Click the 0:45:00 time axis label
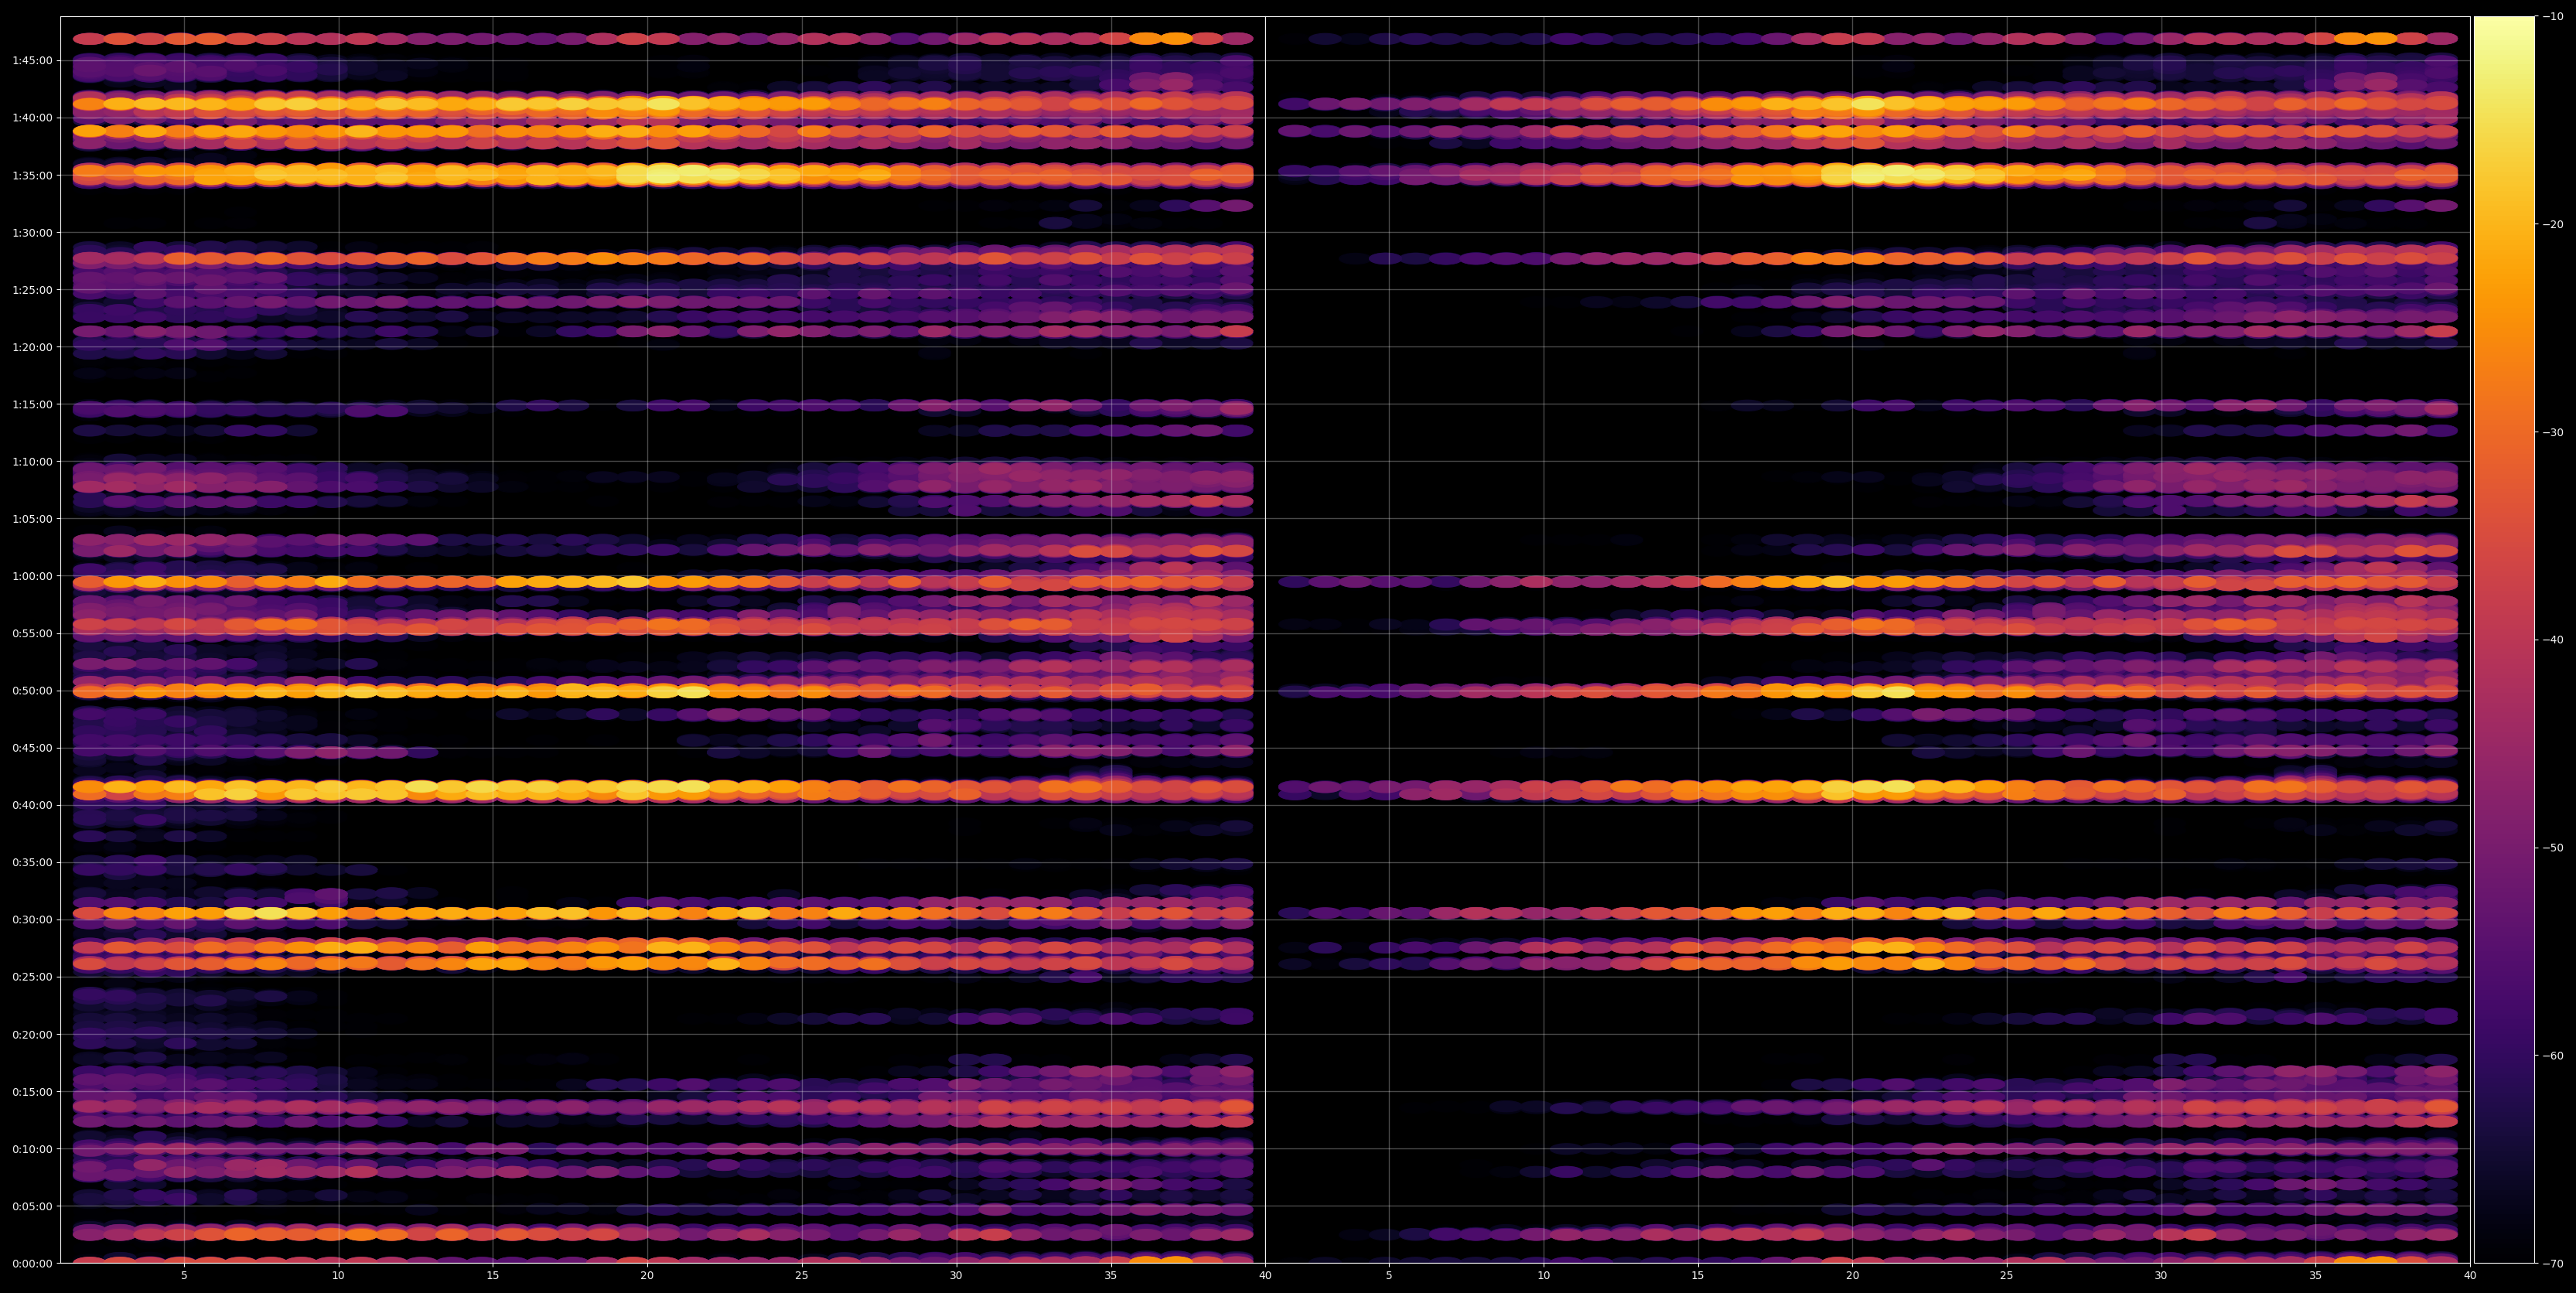This screenshot has height=1293, width=2576. [32, 748]
